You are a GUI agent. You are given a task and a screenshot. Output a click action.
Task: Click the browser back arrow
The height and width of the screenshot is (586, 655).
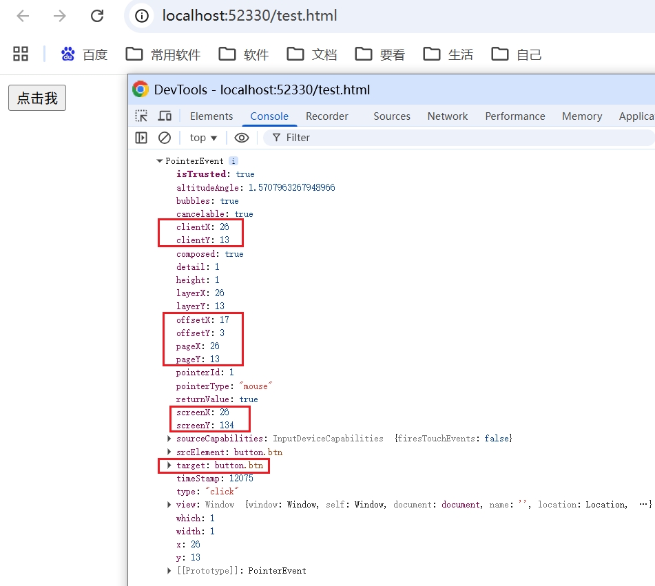[x=23, y=16]
